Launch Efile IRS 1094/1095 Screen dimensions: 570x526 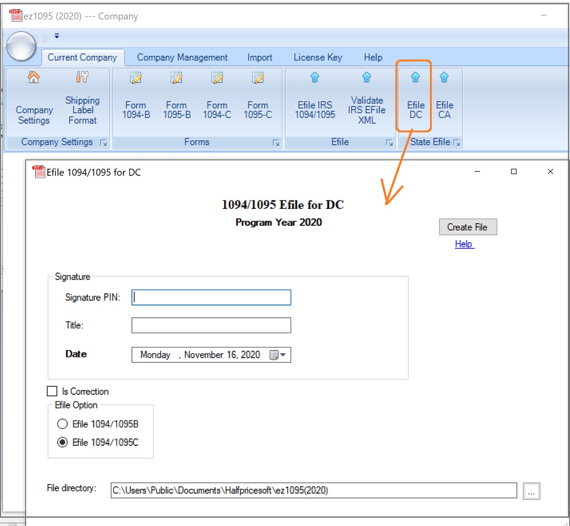pyautogui.click(x=315, y=101)
